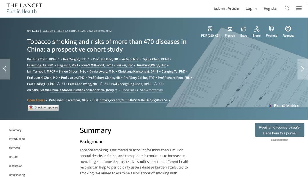Viewport: 308px width, 177px height.
Task: Click the PlumX Metrics badge
Action: pyautogui.click(x=284, y=106)
